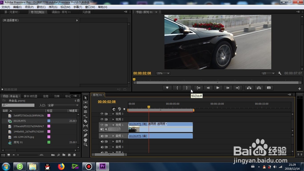Switch to the 调音台: 序列 01 tab

coord(61,12)
